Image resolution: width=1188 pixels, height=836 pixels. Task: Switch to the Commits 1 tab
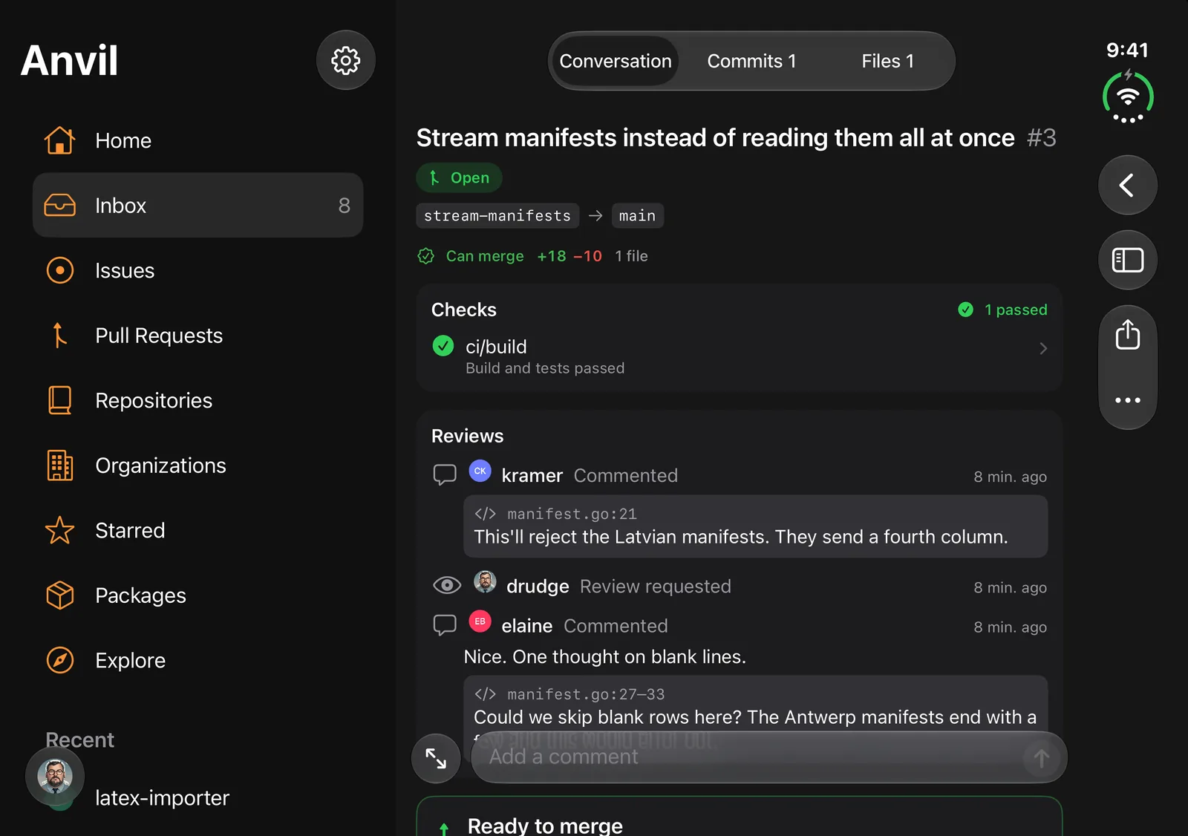click(x=751, y=61)
